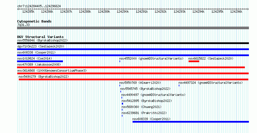
Task: Click the tiny nsv5950769 blue marker
Action: pyautogui.click(x=120, y=85)
